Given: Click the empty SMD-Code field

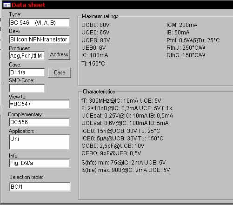Looking at the screenshot, I should pos(27,88).
